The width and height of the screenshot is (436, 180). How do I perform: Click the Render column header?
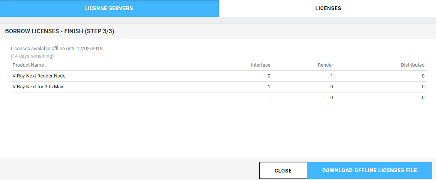coord(325,65)
